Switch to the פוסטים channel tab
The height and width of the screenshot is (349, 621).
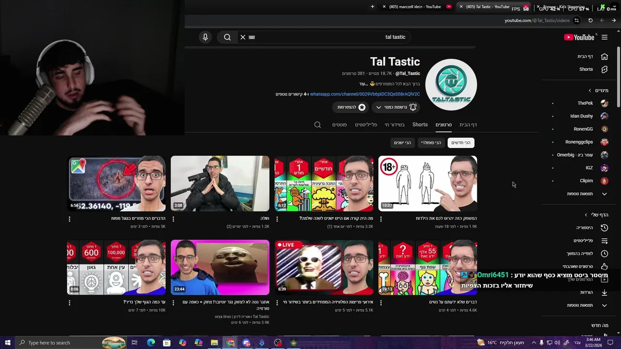(x=339, y=125)
